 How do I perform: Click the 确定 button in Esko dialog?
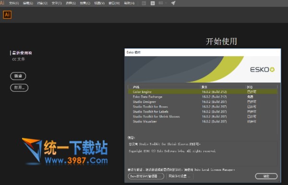266,176
